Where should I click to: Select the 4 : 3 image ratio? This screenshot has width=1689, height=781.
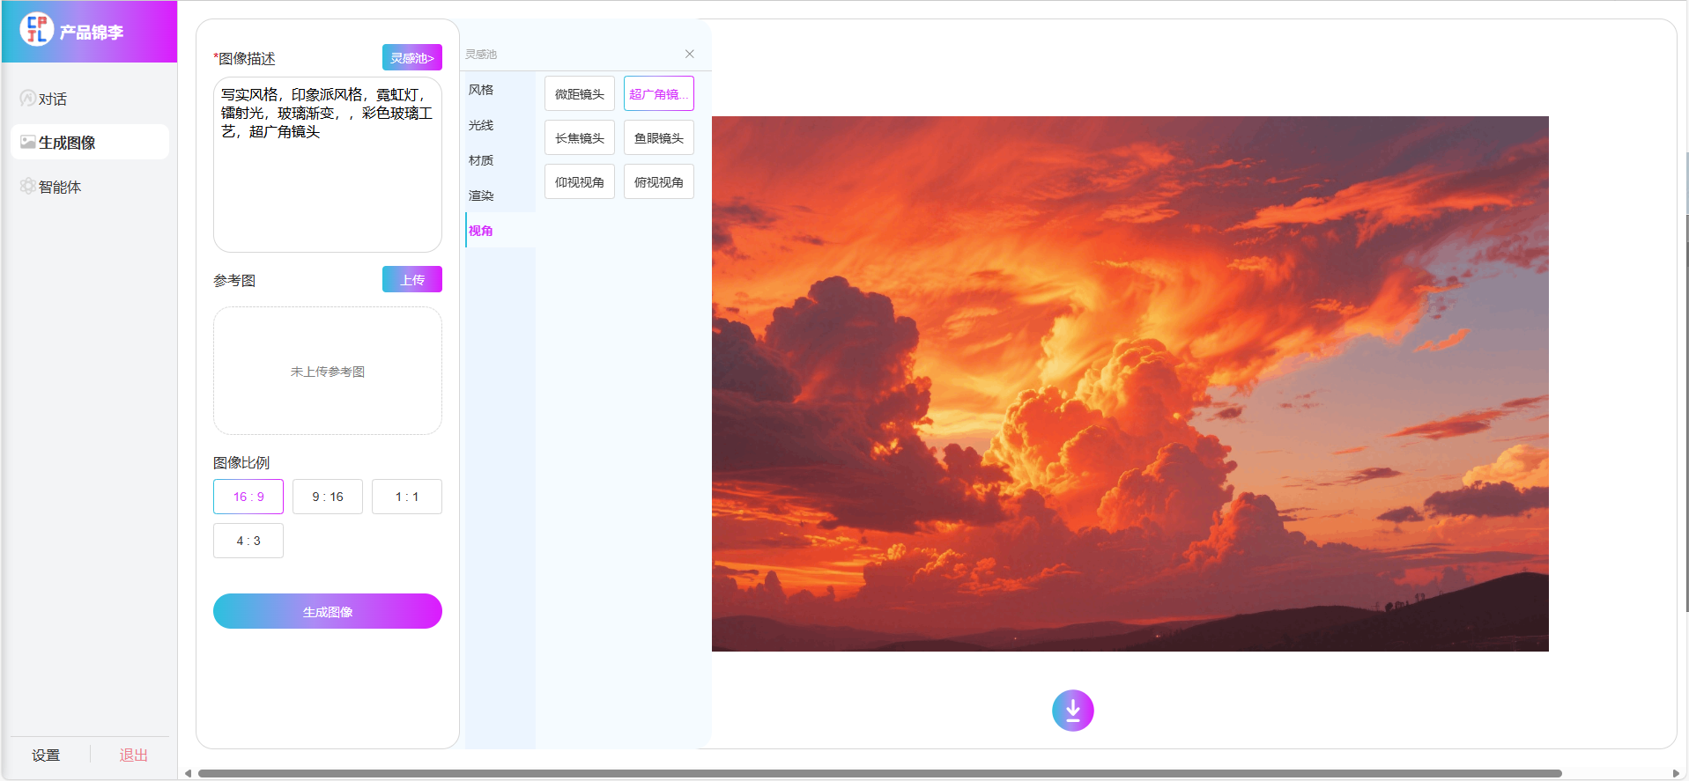click(248, 541)
